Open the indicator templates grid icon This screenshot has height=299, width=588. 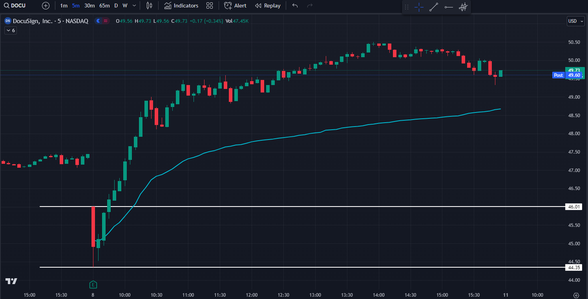[210, 6]
